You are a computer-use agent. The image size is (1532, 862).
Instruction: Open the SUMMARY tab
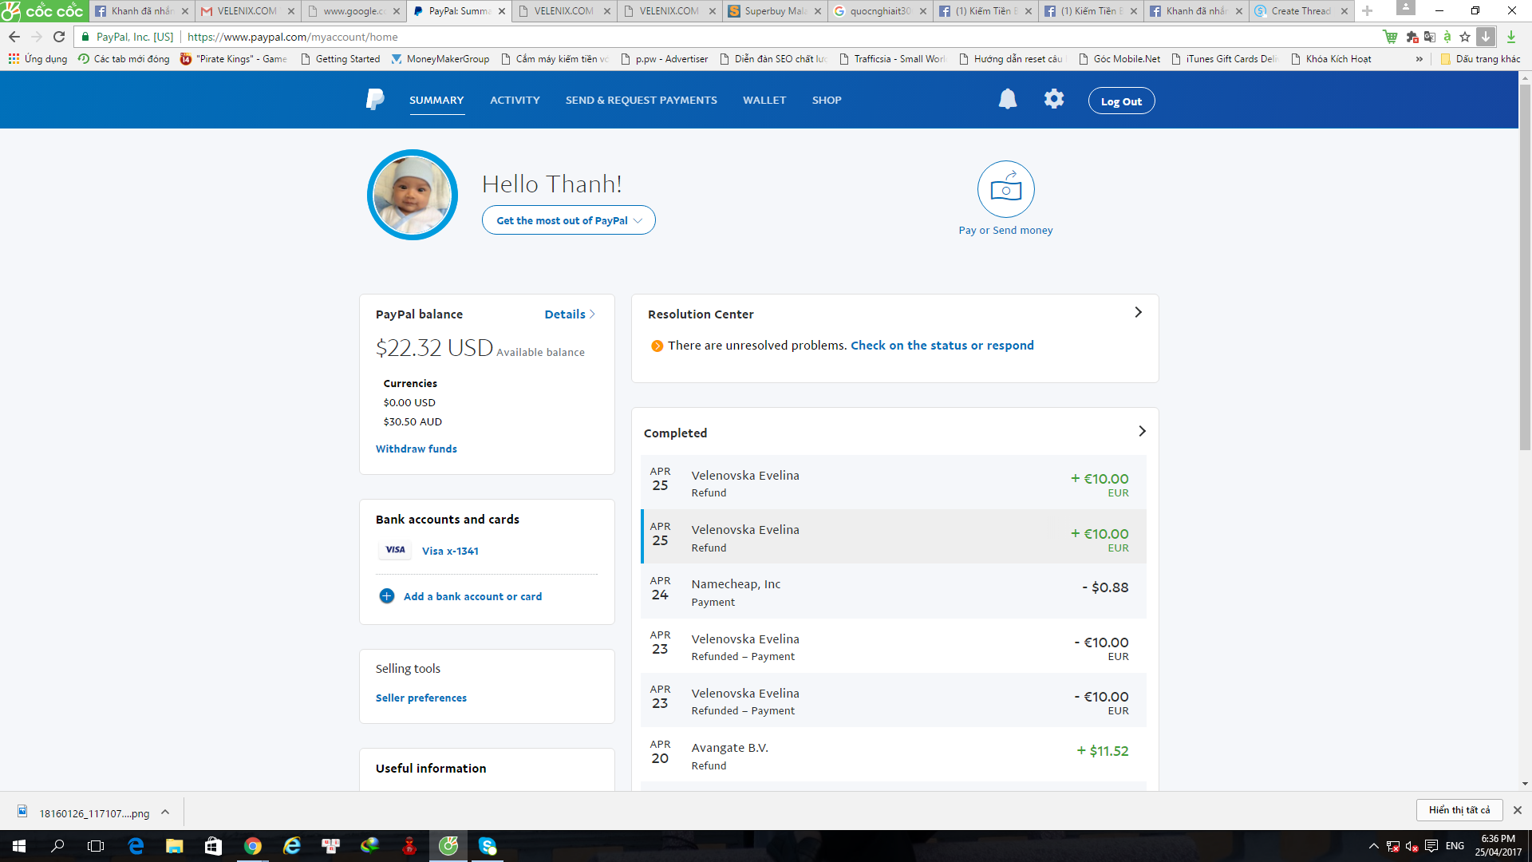[x=436, y=100]
